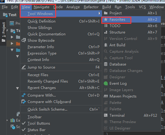Image resolution: width=165 pixels, height=135 pixels.
Task: Collapse the Te root tree node arrow
Action: click(7, 31)
